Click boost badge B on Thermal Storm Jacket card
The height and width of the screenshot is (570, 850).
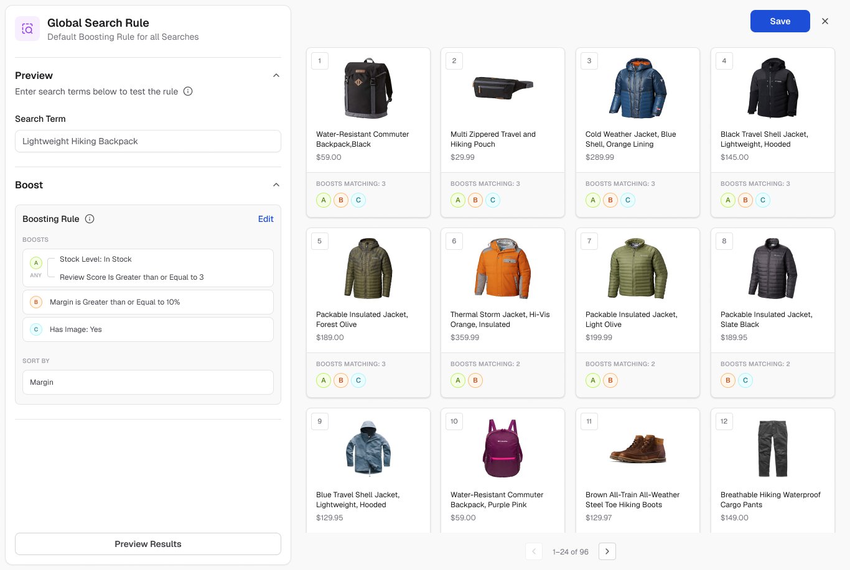[475, 380]
